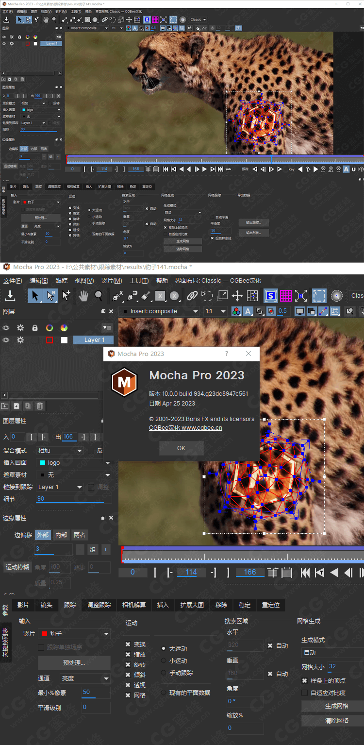The image size is (364, 745).
Task: Toggle the alpha 'A' view icon in enlarged view bar
Action: (x=248, y=311)
